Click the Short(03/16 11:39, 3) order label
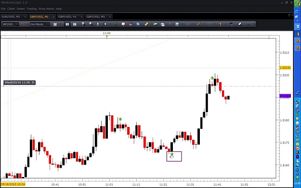301x188 pixels. 19,83
